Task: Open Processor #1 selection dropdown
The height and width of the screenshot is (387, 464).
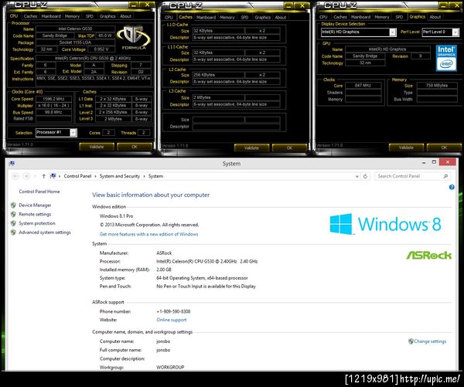Action: pyautogui.click(x=73, y=132)
